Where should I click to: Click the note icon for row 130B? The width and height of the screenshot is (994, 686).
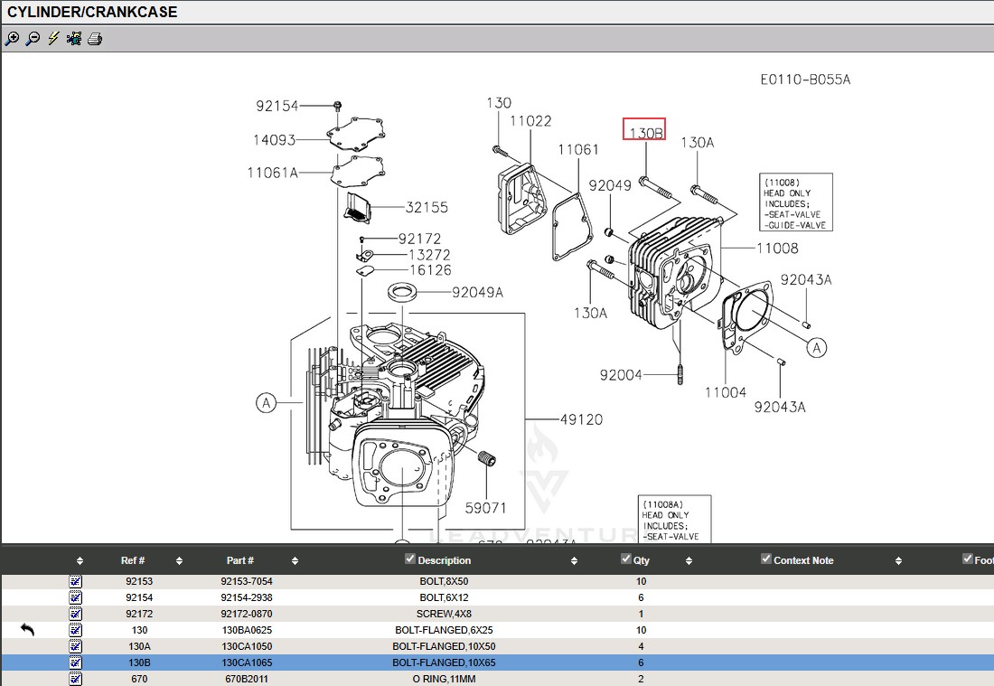click(76, 663)
